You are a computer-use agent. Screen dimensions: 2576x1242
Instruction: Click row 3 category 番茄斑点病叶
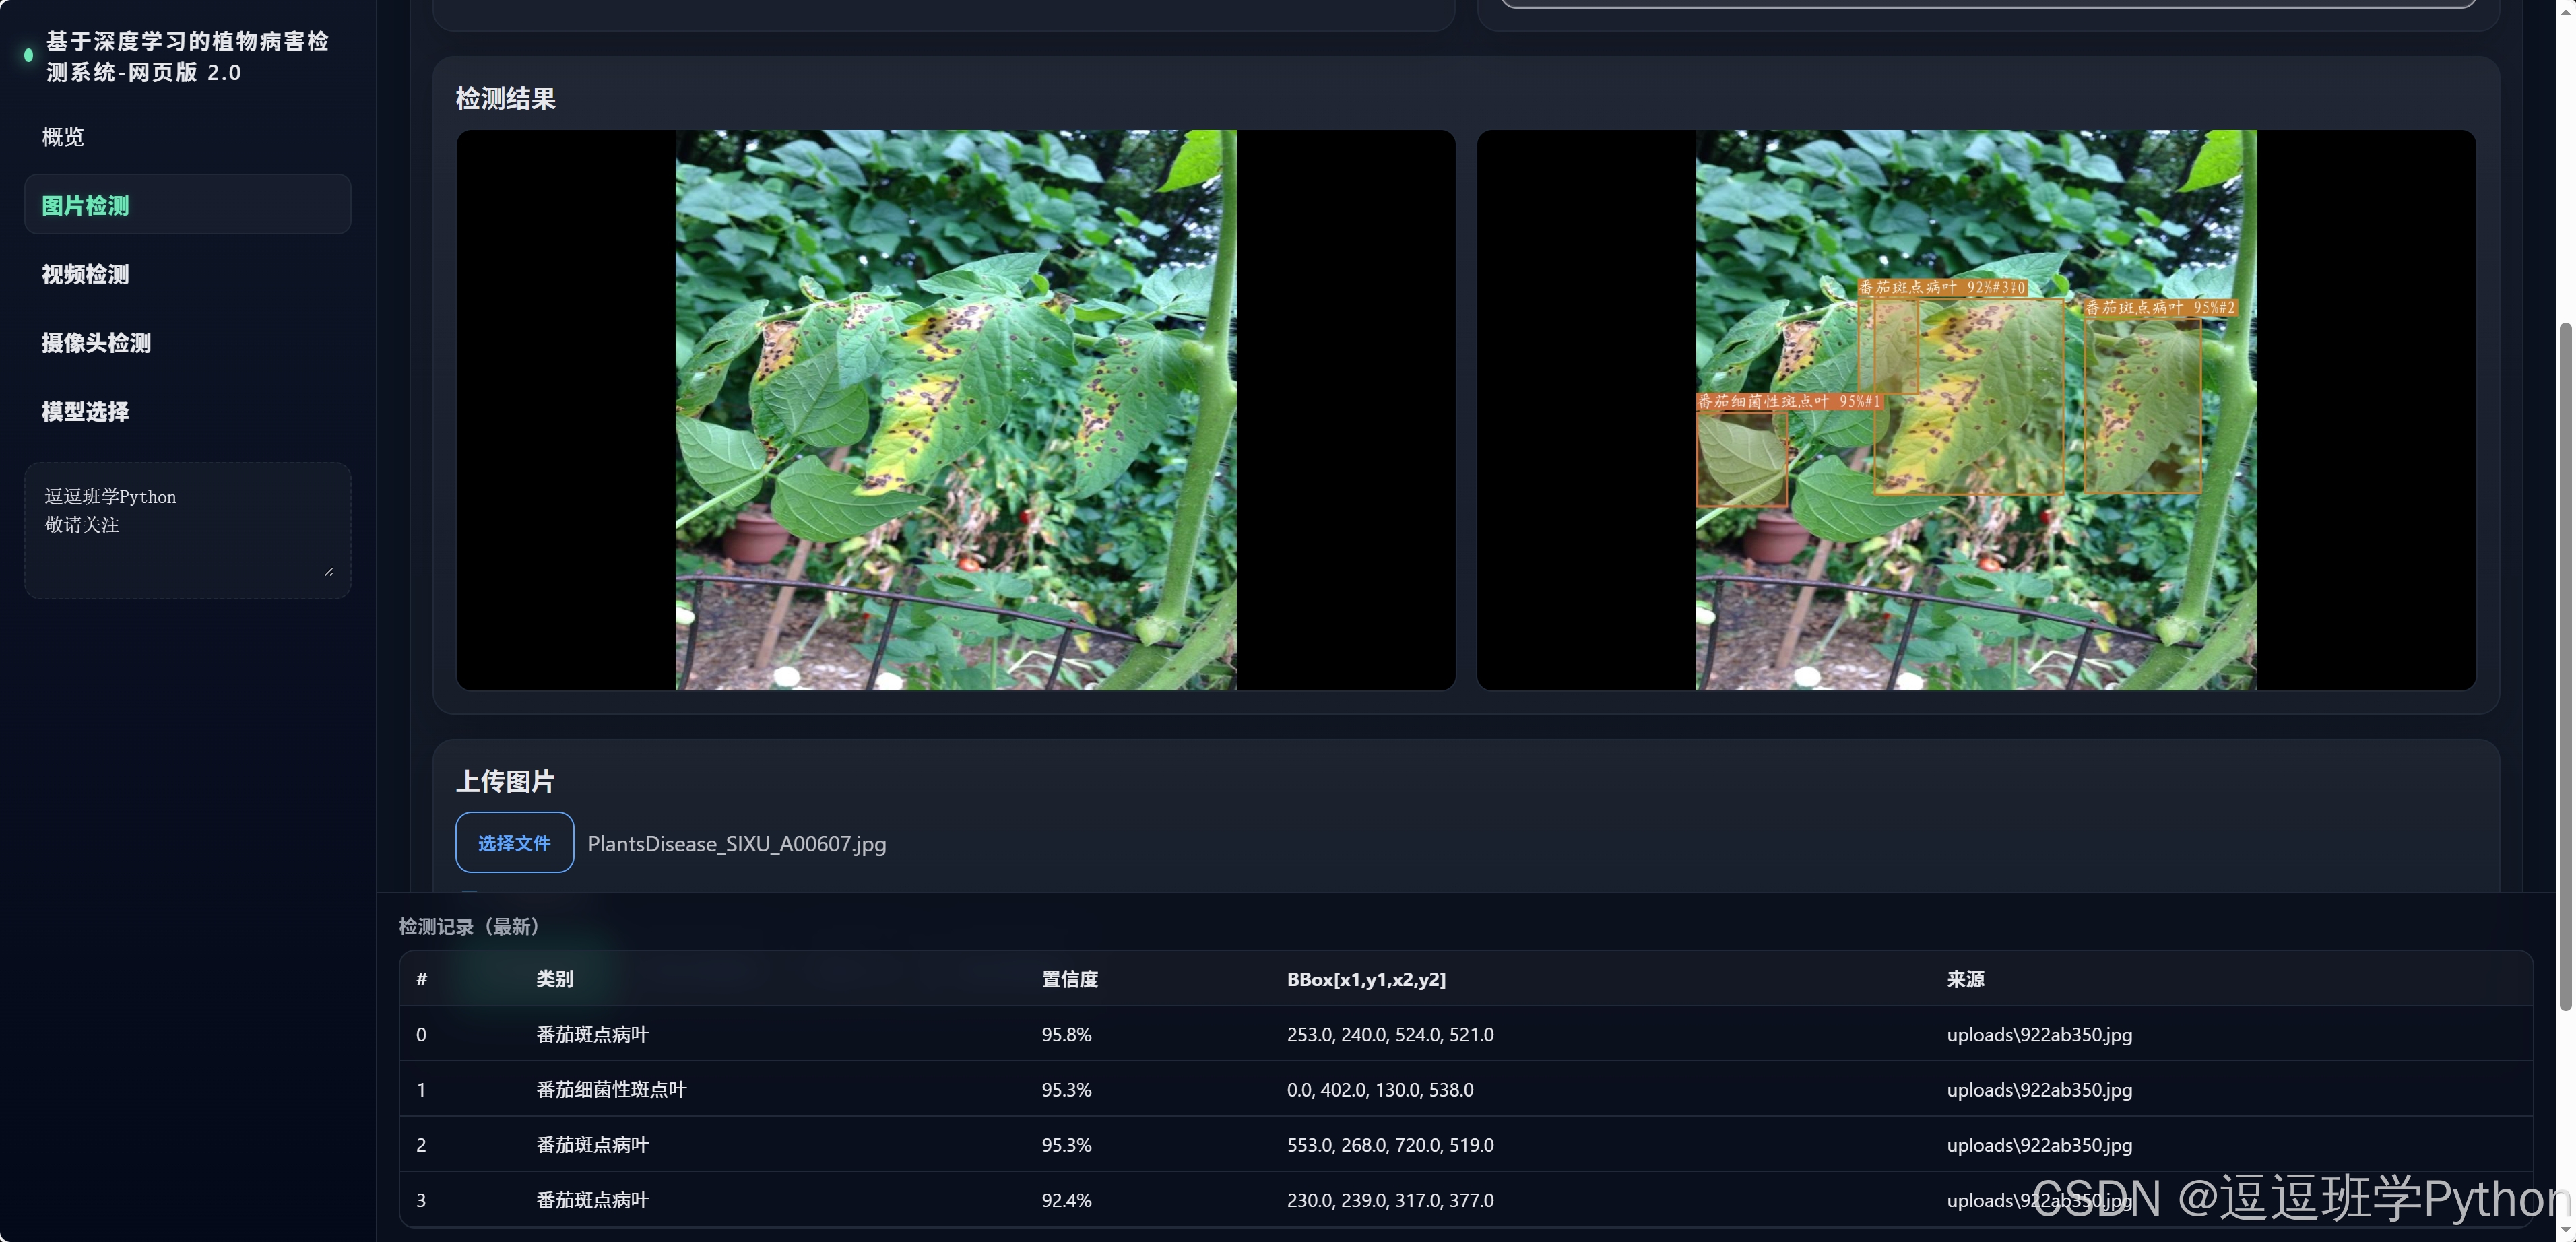click(x=593, y=1199)
